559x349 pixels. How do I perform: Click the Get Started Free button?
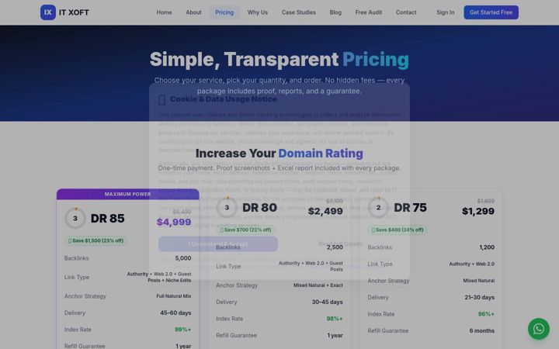click(491, 12)
